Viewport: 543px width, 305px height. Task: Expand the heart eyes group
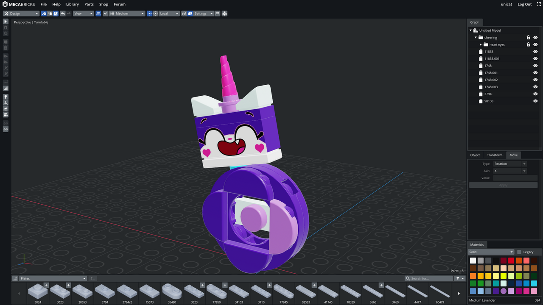coord(481,44)
